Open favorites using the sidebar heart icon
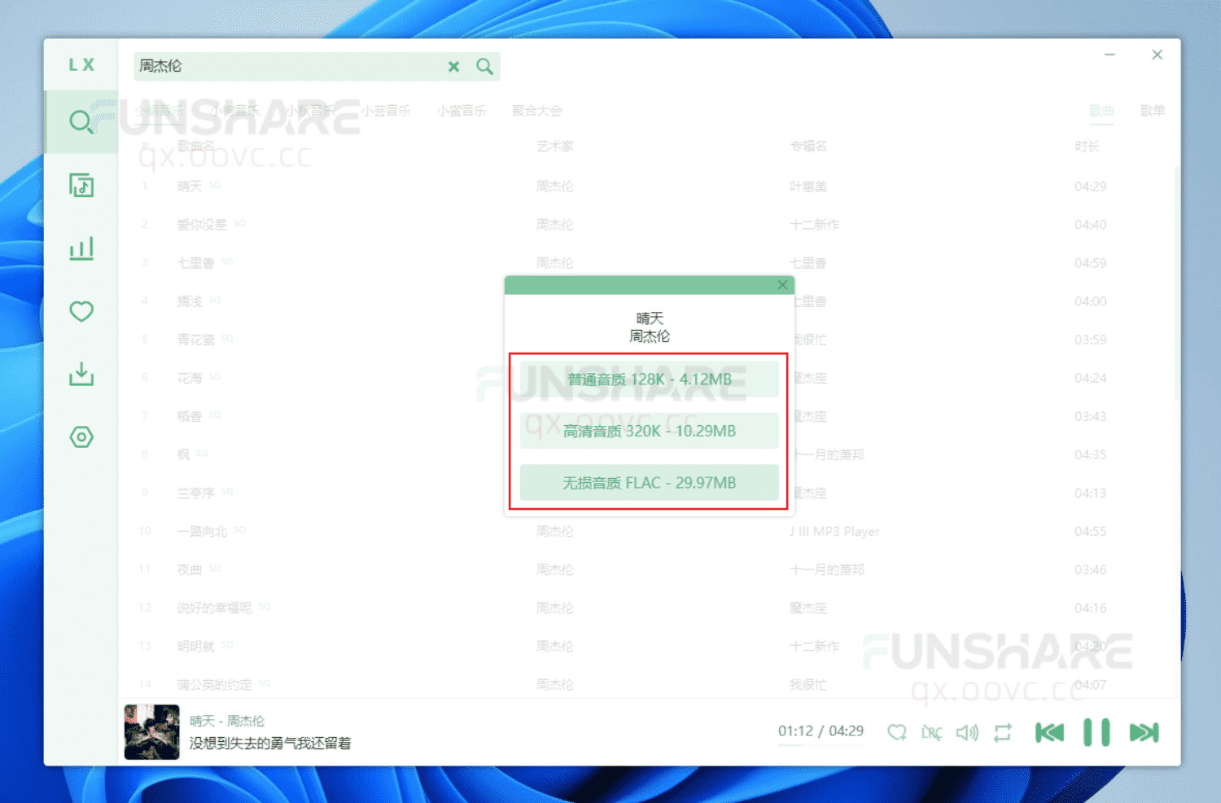The height and width of the screenshot is (803, 1221). (81, 311)
